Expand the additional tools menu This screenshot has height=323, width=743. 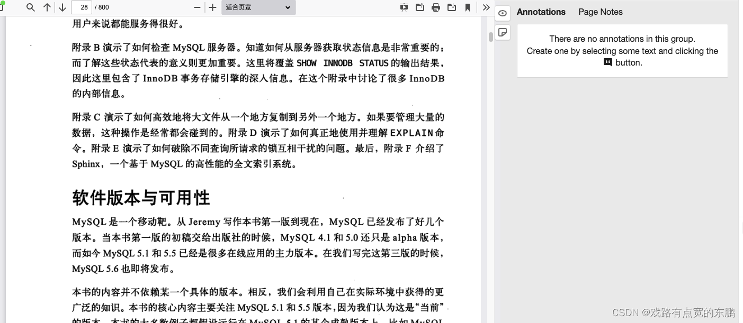coord(486,7)
